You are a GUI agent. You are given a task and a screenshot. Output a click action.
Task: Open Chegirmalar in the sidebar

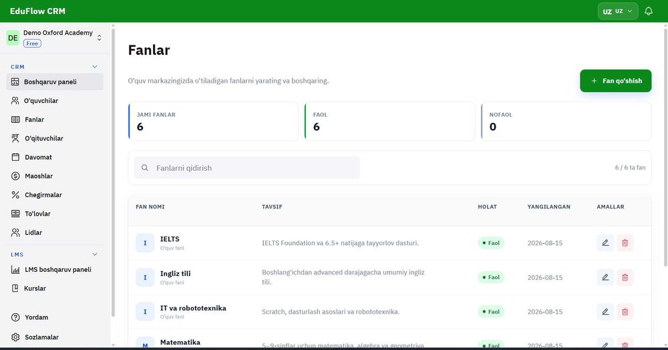[55, 194]
